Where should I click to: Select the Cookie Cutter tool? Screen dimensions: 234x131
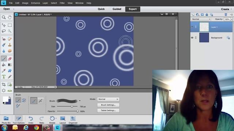[4, 91]
